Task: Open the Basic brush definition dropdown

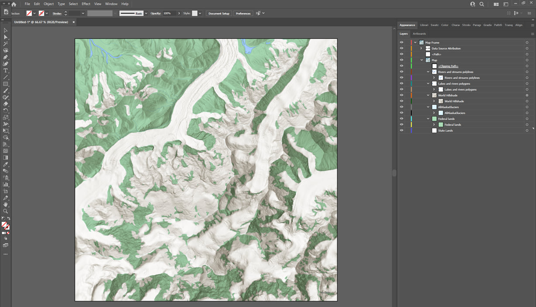Action: (146, 13)
